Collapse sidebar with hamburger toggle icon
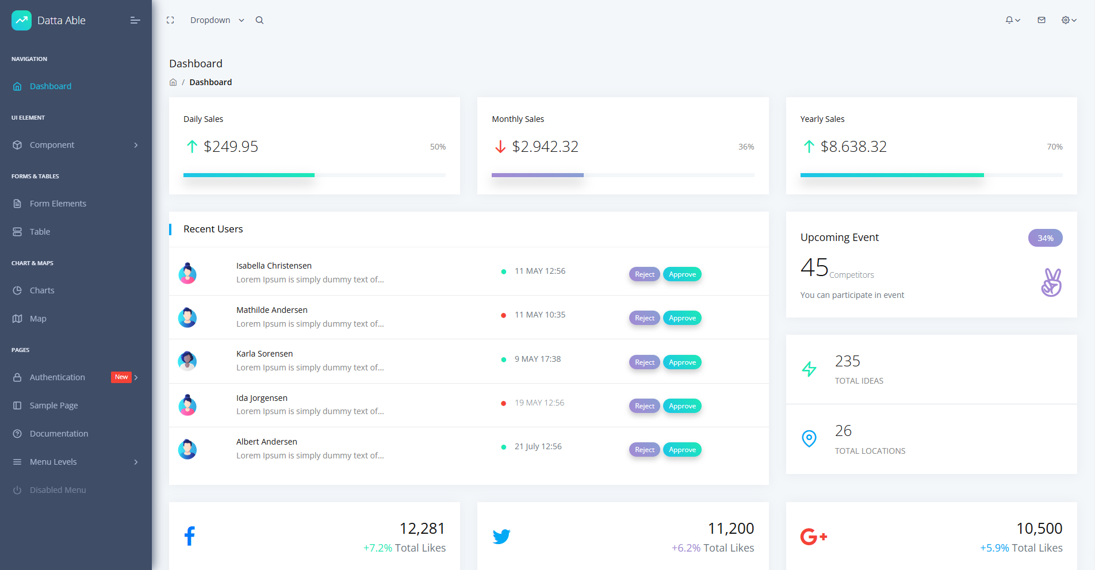 point(135,20)
